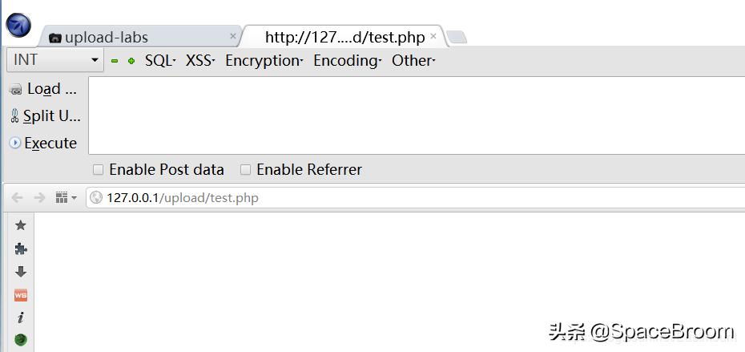Click the minus (remove) icon in HackBar
Image resolution: width=745 pixels, height=352 pixels.
[115, 61]
